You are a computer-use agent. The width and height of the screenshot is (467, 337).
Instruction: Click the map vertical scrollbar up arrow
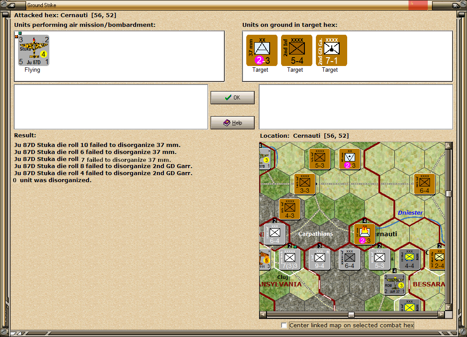click(448, 146)
